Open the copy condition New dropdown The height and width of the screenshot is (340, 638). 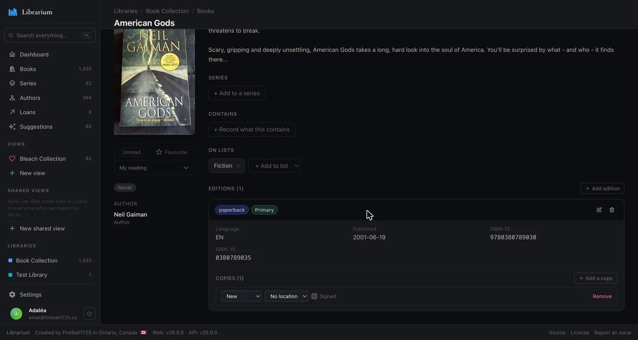[x=241, y=296]
